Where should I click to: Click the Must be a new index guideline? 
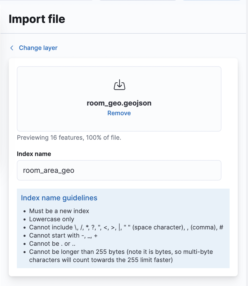coord(59,211)
